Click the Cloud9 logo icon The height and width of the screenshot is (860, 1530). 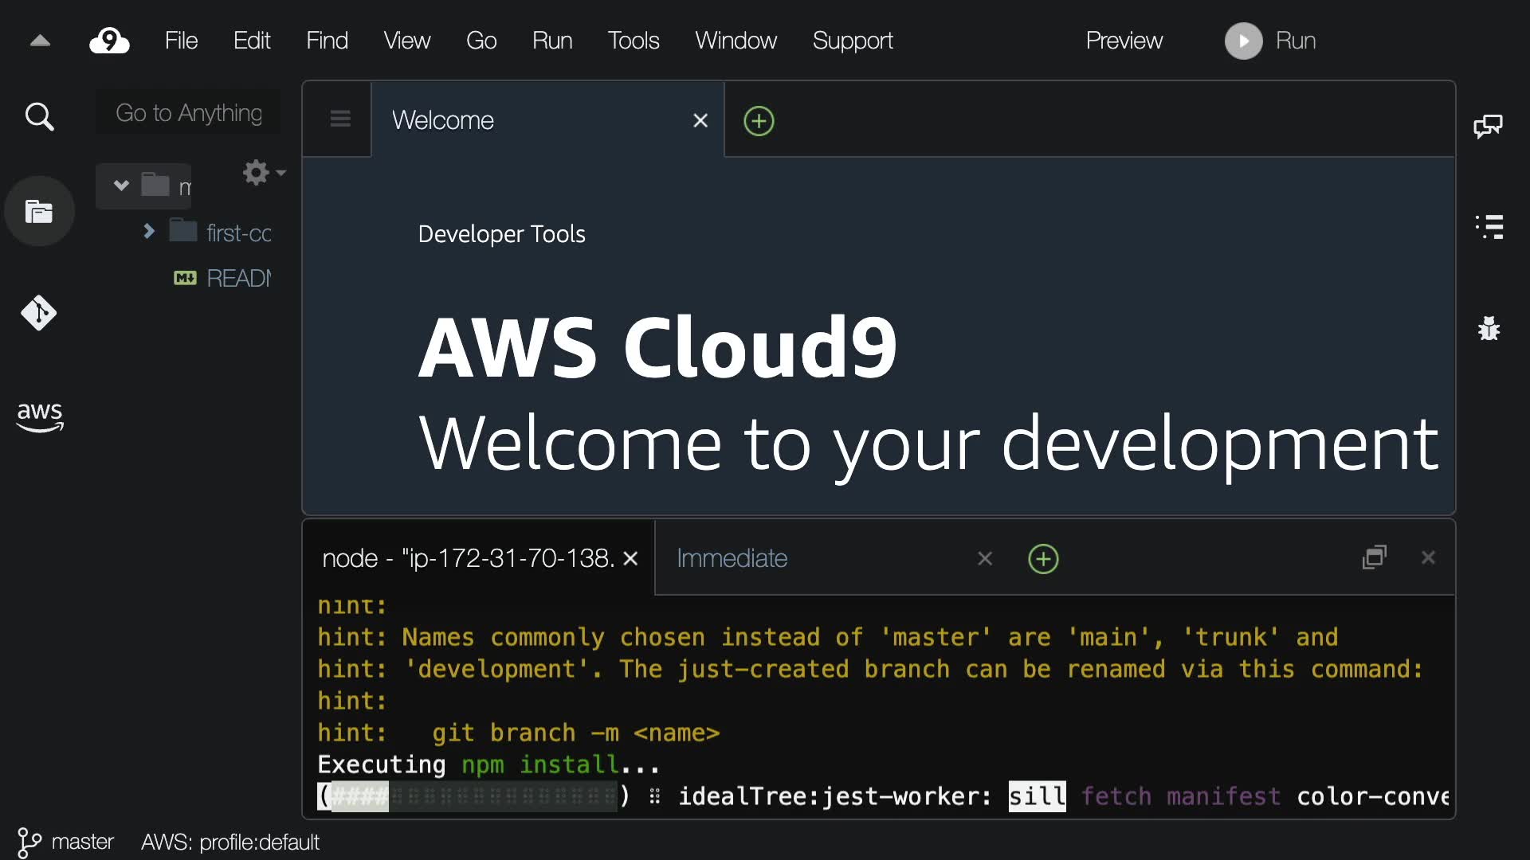point(109,41)
